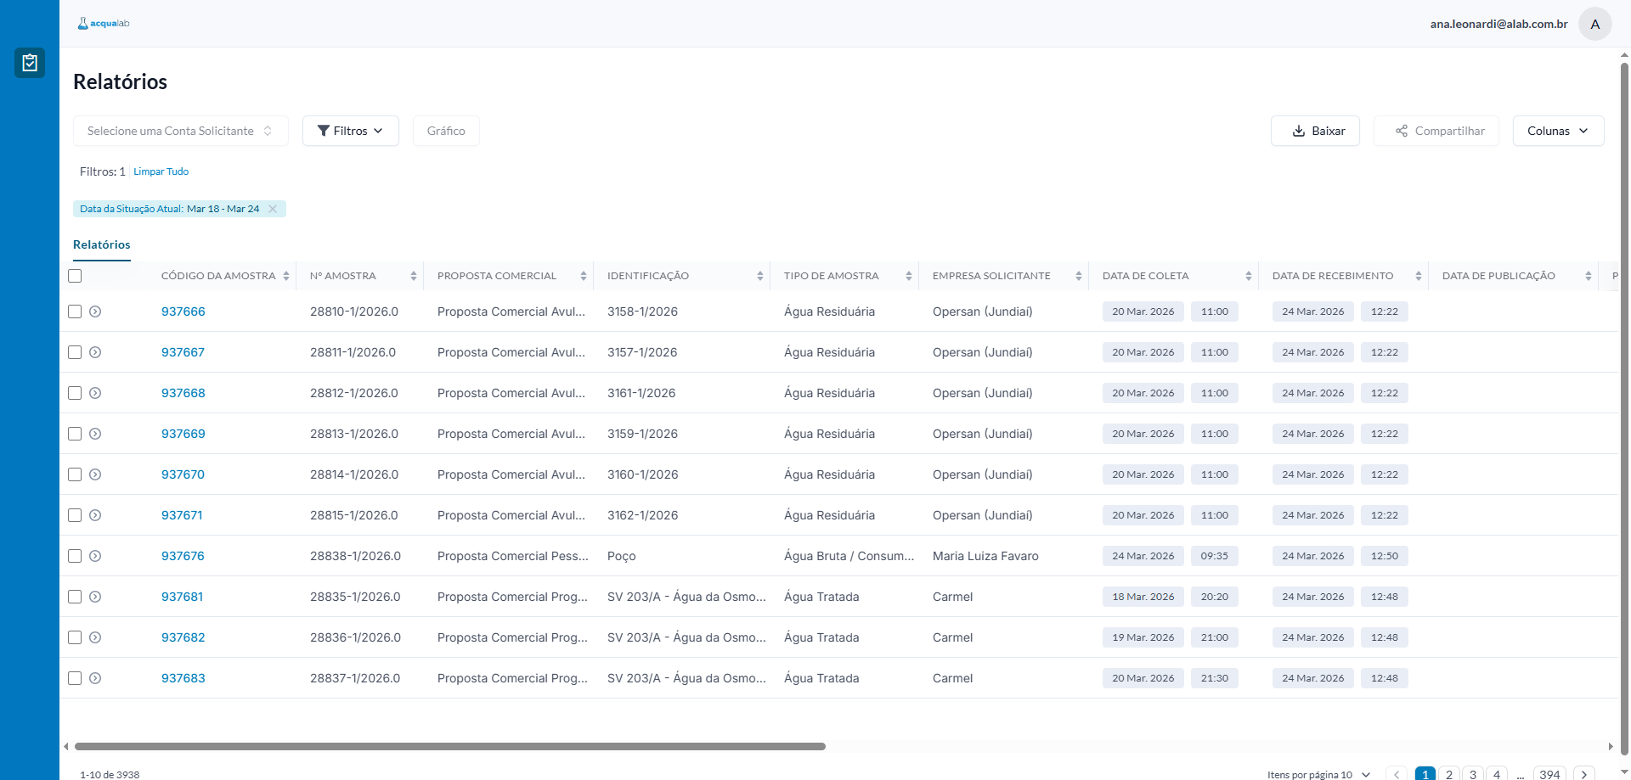Viewport: 1631px width, 780px height.
Task: Click the row action icon for sample 937666
Action: pyautogui.click(x=95, y=311)
